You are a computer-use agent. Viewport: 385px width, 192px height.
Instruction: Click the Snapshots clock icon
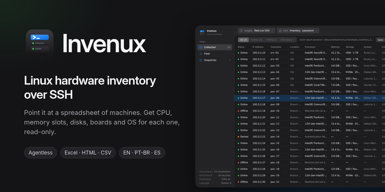coord(201,60)
